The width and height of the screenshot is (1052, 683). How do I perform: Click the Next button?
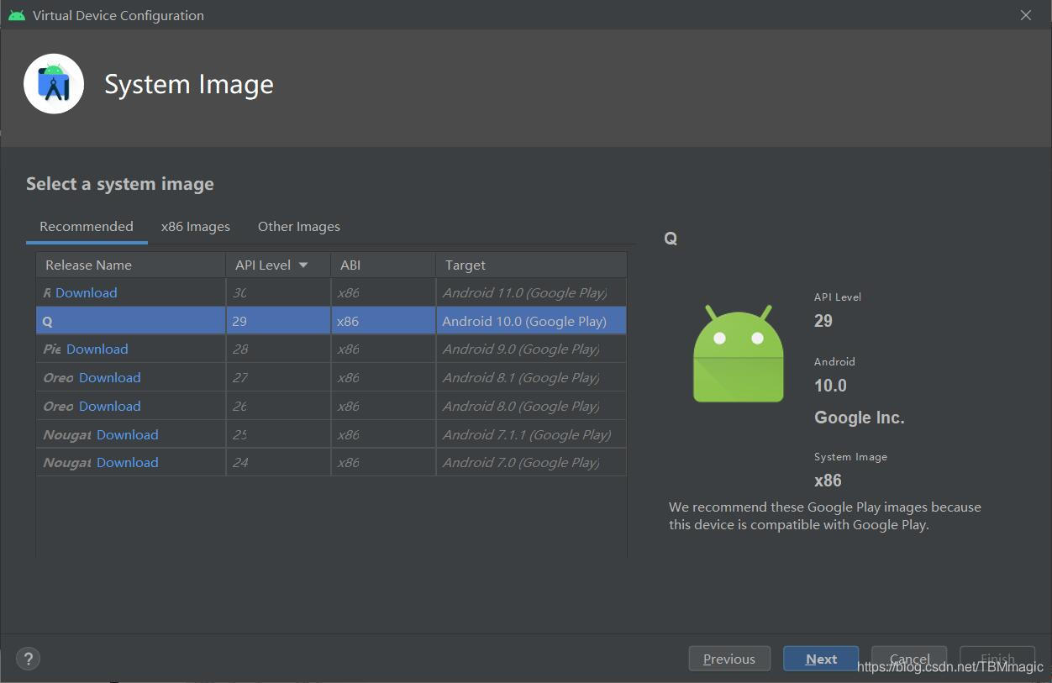coord(821,659)
